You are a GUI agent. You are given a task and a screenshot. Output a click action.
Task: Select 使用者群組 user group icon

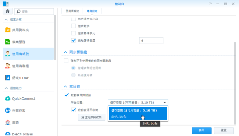[8, 66]
